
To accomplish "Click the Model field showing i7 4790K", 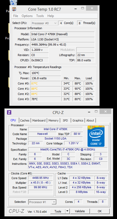I will point(63,34).
